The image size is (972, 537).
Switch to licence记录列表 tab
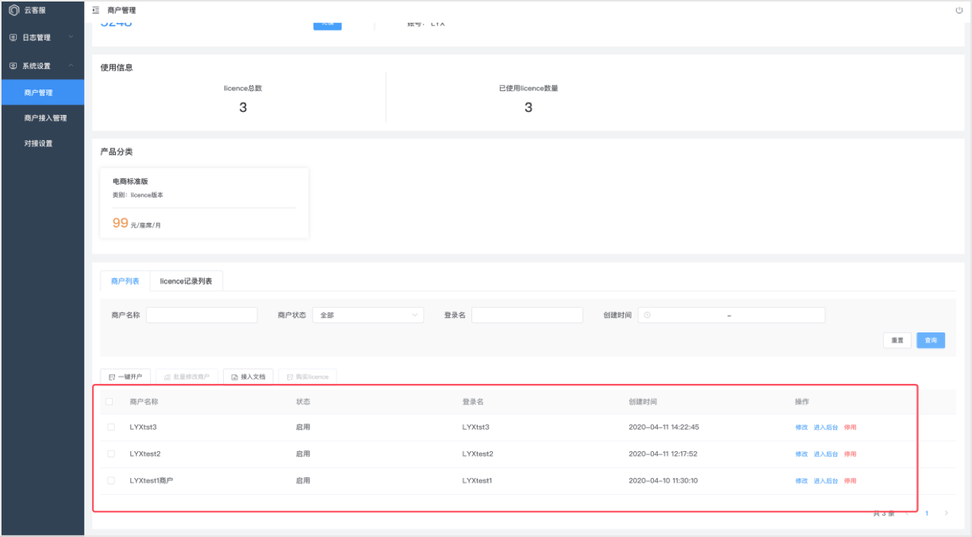[186, 281]
